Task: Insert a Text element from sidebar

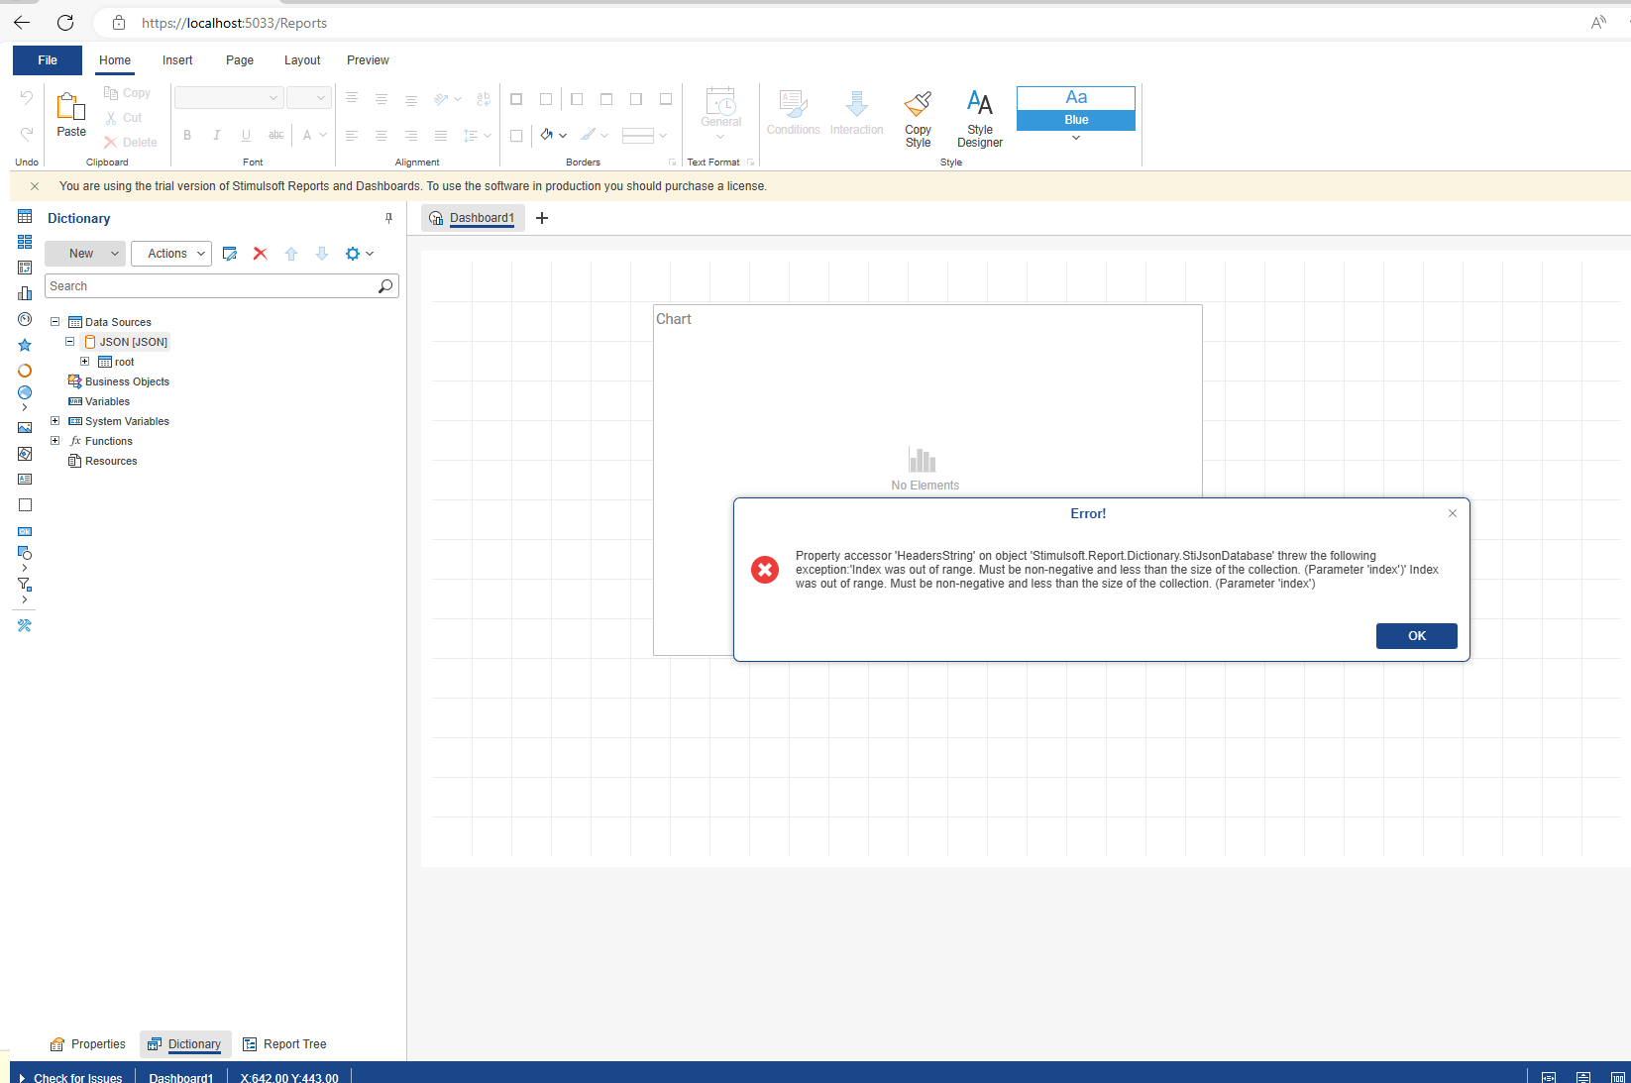Action: pyautogui.click(x=25, y=480)
